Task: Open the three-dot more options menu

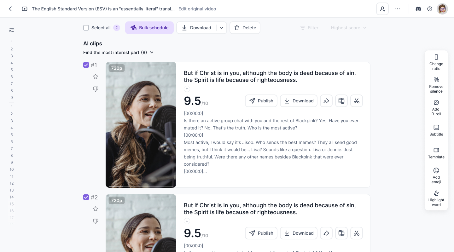Action: click(398, 9)
